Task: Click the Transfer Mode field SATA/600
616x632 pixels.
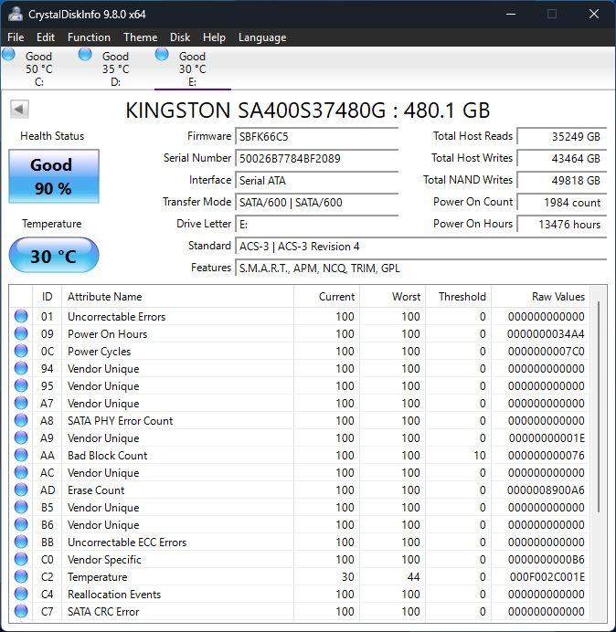Action: [316, 202]
